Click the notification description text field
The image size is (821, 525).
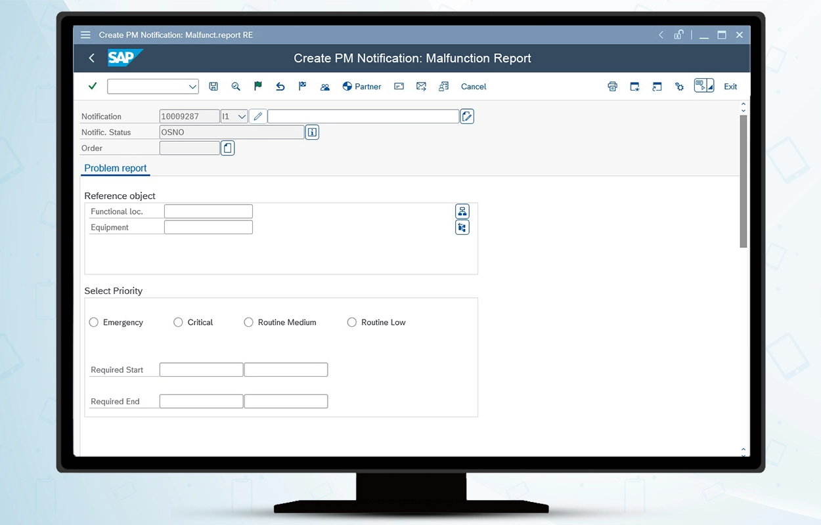tap(363, 116)
